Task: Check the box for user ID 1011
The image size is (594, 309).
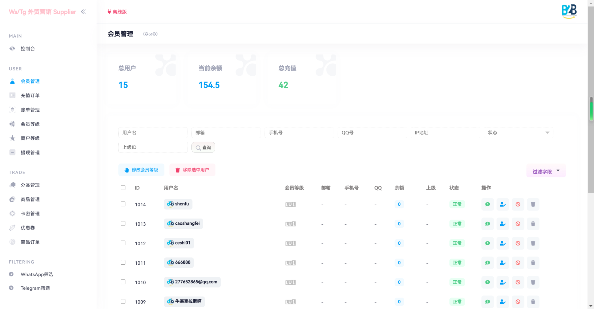Action: point(123,262)
